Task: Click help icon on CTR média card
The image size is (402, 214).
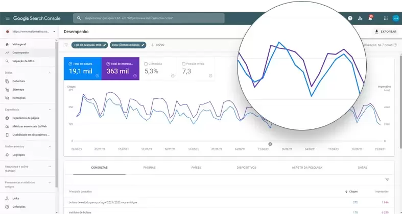Action: pyautogui.click(x=173, y=76)
